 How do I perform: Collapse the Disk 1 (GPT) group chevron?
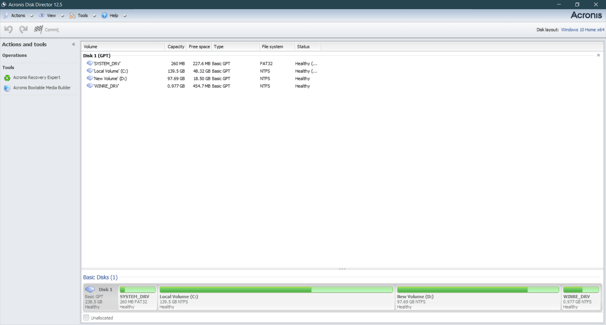coord(598,55)
